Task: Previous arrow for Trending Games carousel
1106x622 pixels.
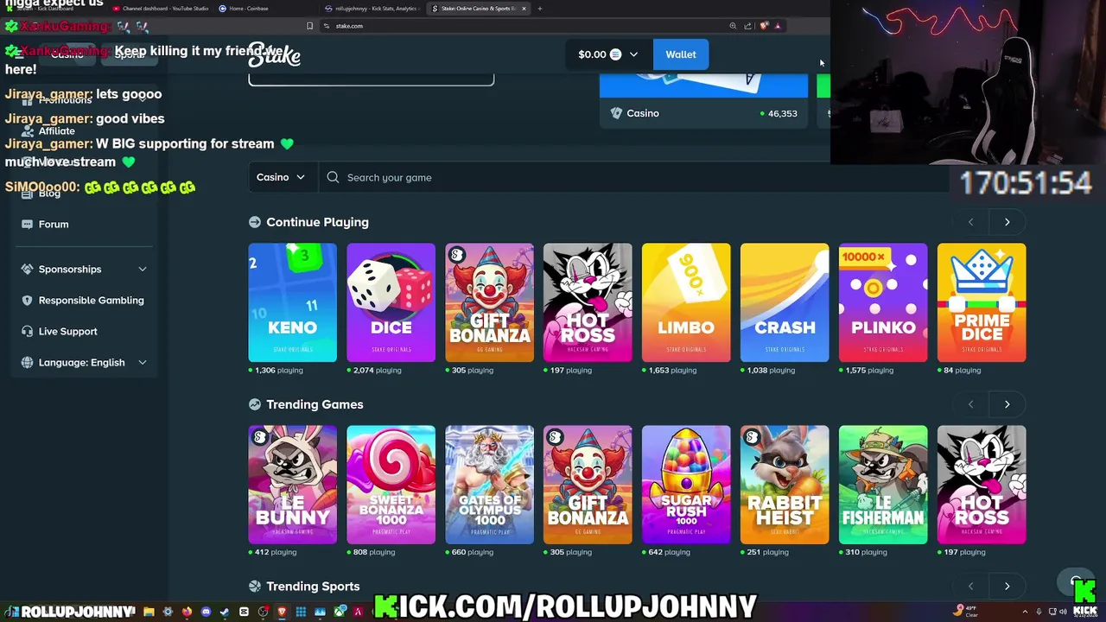Action: 970,404
